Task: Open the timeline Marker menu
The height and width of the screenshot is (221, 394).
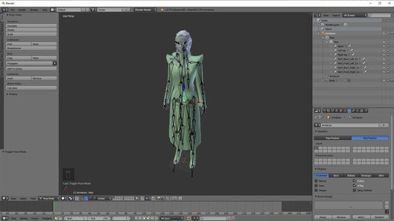Action: click(23, 219)
